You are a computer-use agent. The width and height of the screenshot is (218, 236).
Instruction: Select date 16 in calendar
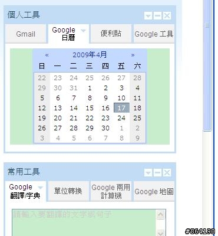[105, 108]
